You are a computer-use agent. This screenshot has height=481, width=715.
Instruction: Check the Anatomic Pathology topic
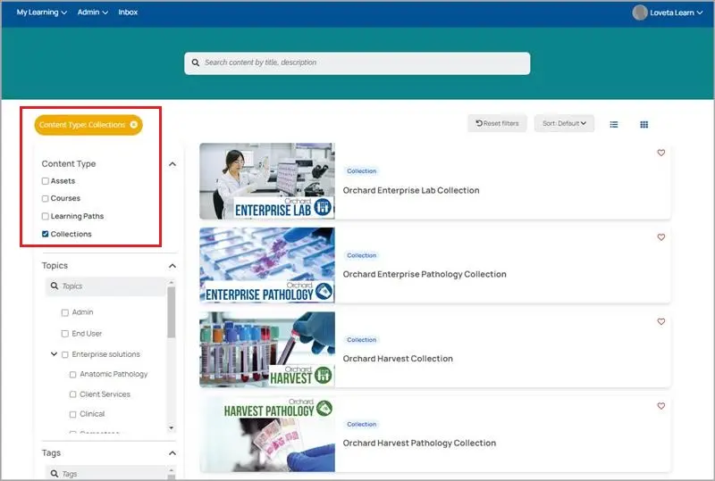[x=73, y=375]
